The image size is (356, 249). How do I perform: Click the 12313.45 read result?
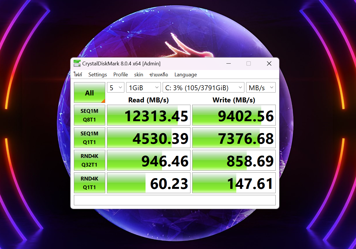coord(149,115)
